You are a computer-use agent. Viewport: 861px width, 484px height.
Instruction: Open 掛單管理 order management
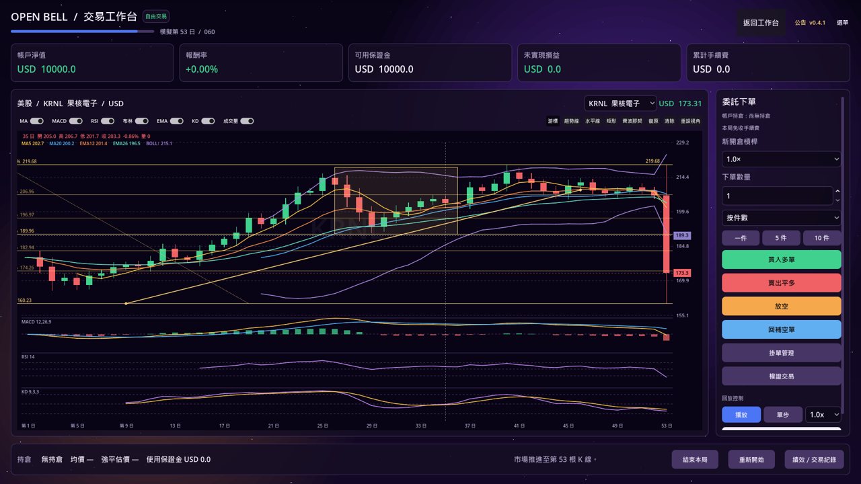tap(782, 353)
